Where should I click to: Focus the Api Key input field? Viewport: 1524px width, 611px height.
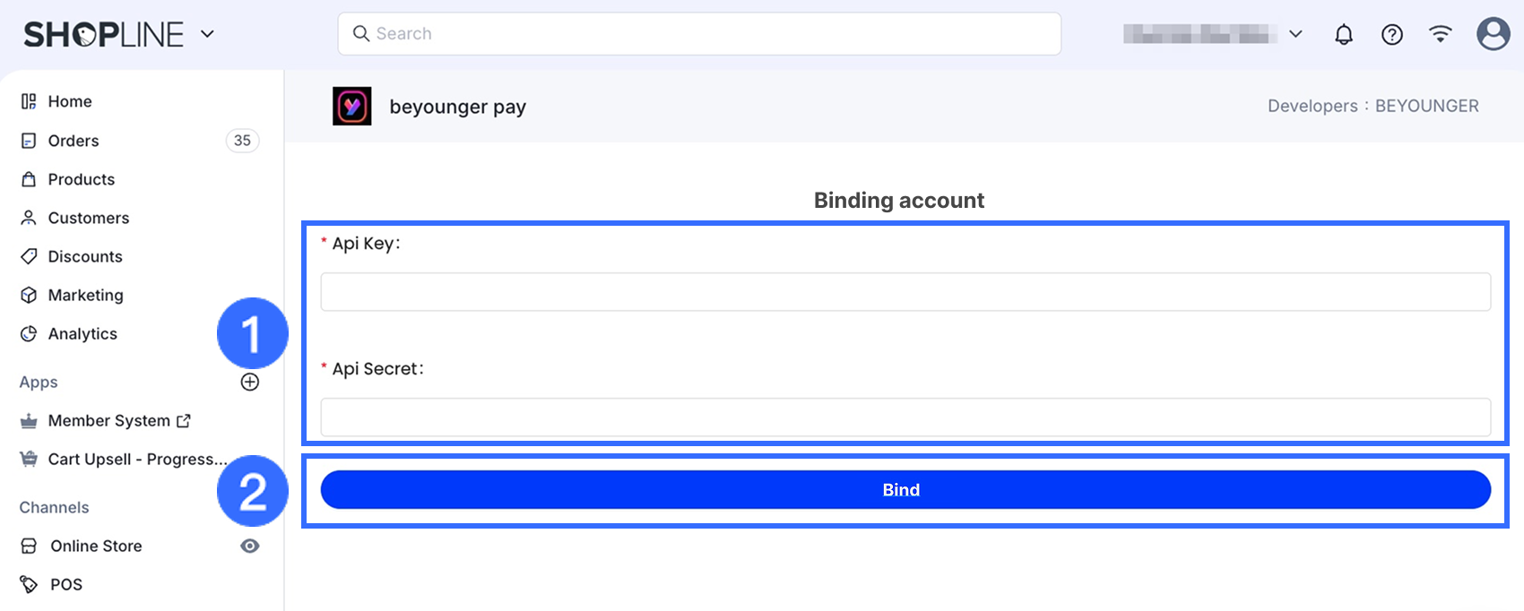905,292
